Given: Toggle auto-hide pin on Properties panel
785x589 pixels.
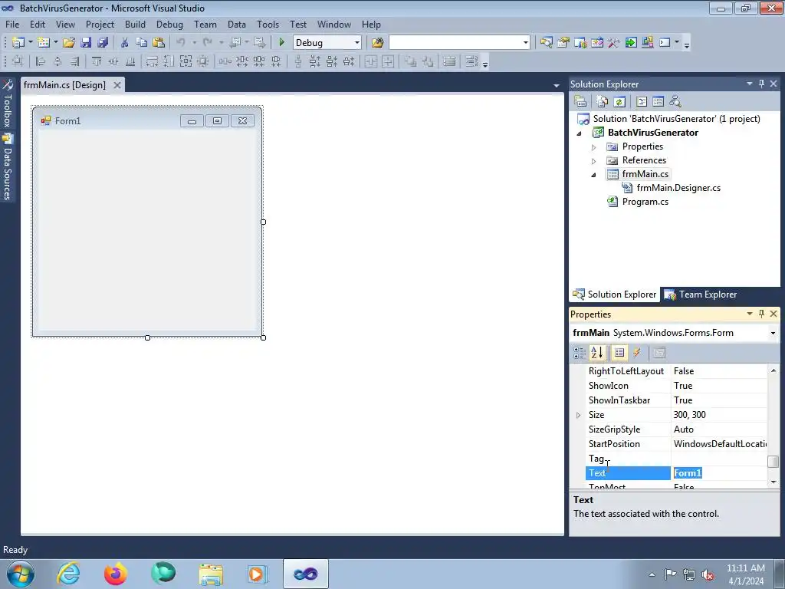Looking at the screenshot, I should pyautogui.click(x=761, y=314).
